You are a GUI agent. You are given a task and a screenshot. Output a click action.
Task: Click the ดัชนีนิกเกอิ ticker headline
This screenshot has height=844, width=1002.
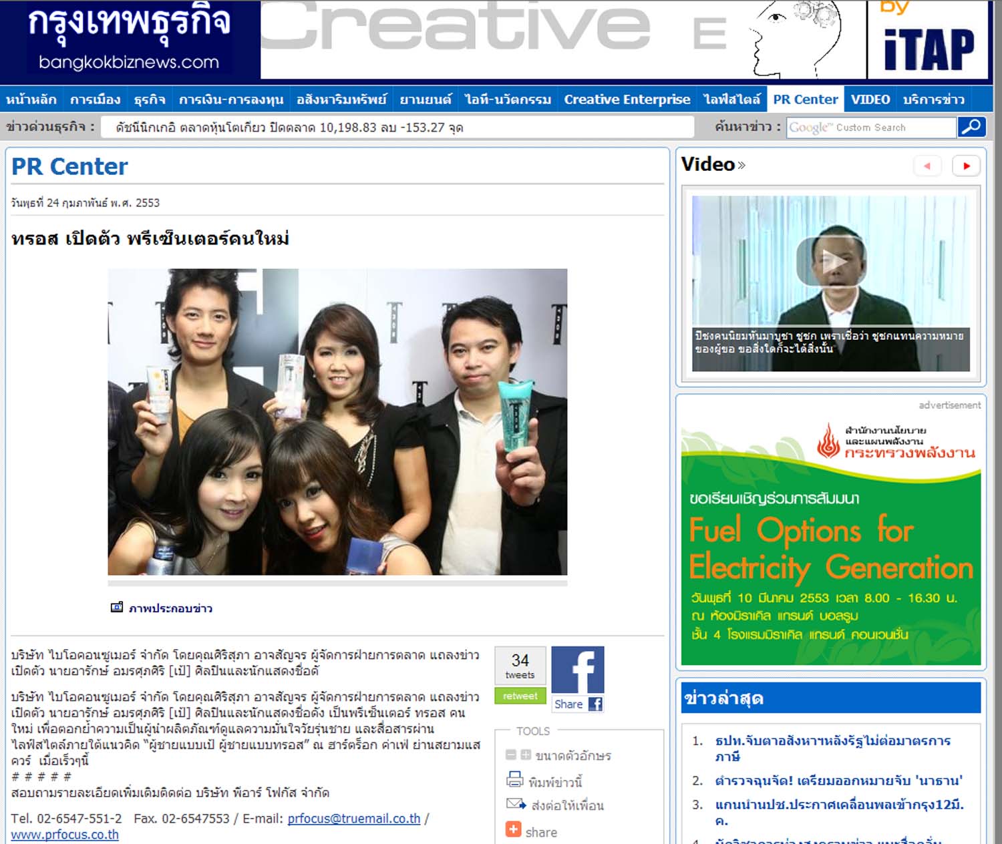click(x=289, y=128)
